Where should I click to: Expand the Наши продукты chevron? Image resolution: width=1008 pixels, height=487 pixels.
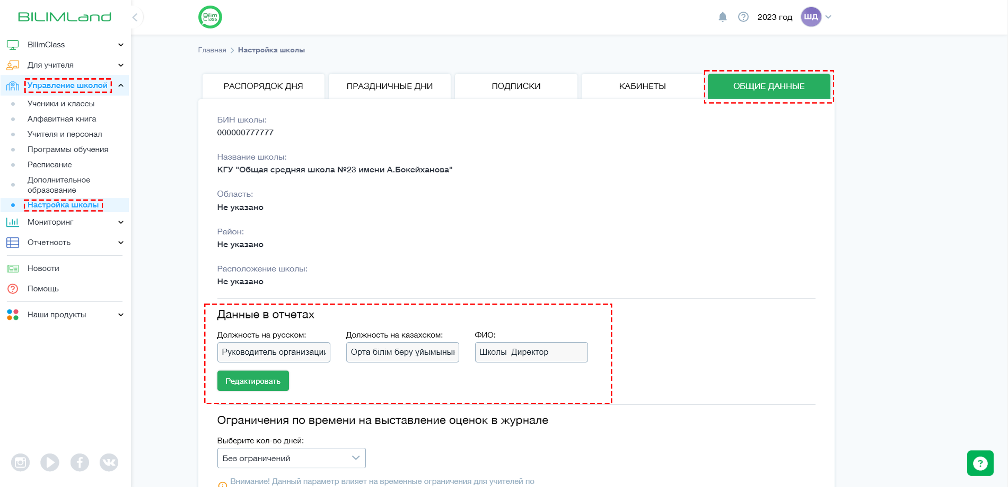coord(121,314)
